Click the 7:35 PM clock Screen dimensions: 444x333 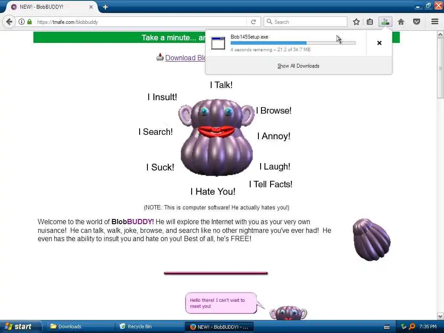pos(428,326)
